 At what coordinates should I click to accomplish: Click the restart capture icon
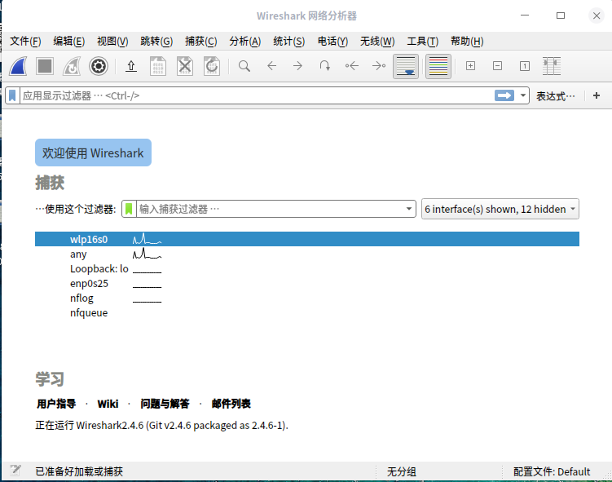point(72,66)
